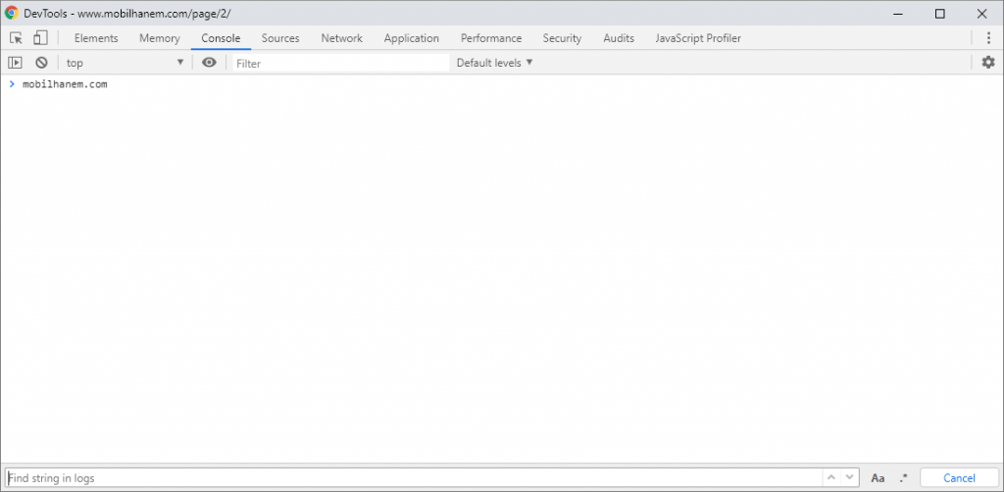Show the console sidebar
This screenshot has height=492, width=1004.
[x=15, y=63]
